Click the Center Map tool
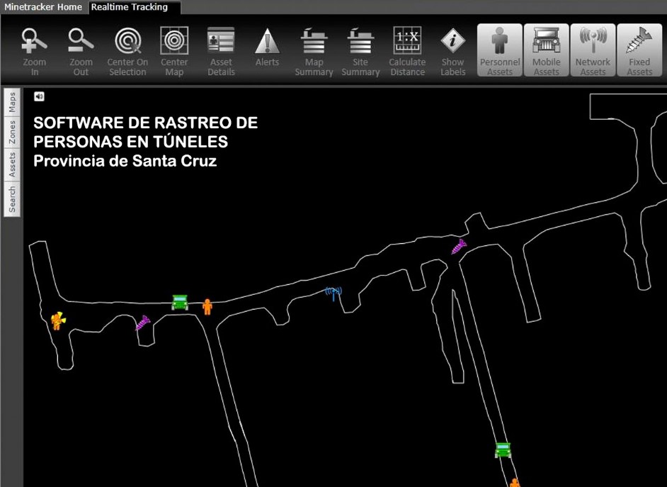The image size is (667, 487). [x=174, y=52]
